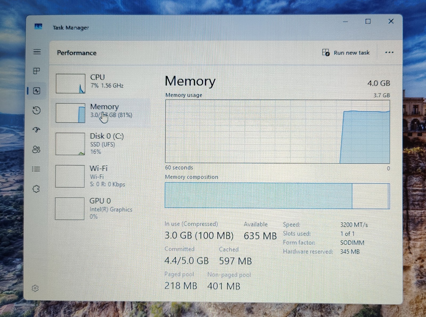
Task: Go to the Processes page icon
Action: tap(37, 71)
